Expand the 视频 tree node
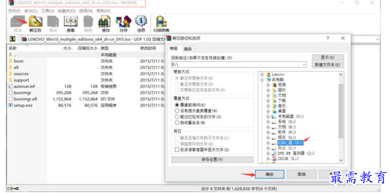This screenshot has width=391, height=193. click(268, 85)
